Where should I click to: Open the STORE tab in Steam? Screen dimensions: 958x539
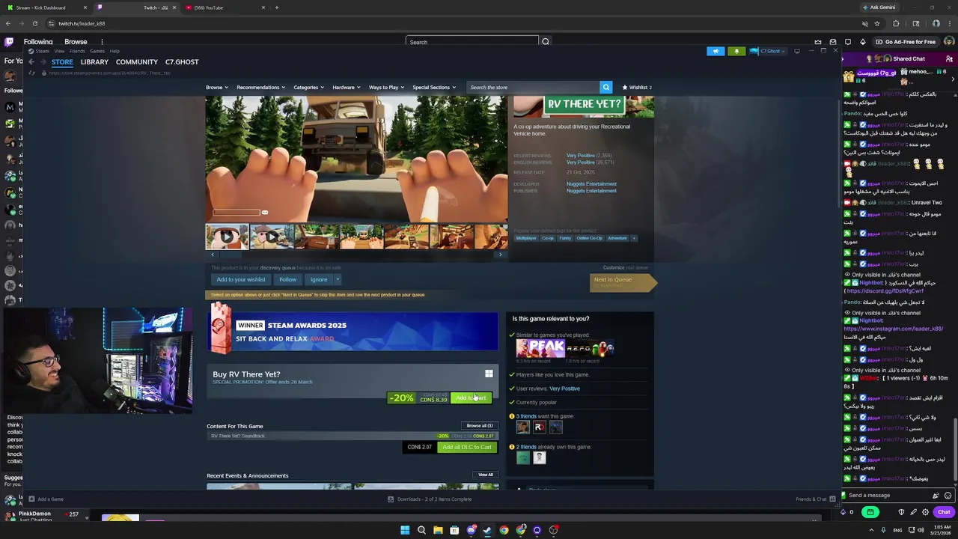pyautogui.click(x=62, y=62)
